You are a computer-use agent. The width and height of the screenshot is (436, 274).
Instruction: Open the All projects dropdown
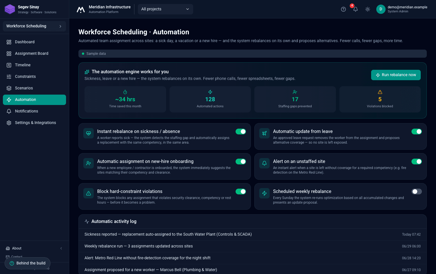[x=166, y=9]
